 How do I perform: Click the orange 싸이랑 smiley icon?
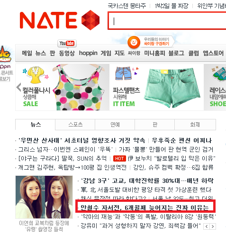coord(134,42)
